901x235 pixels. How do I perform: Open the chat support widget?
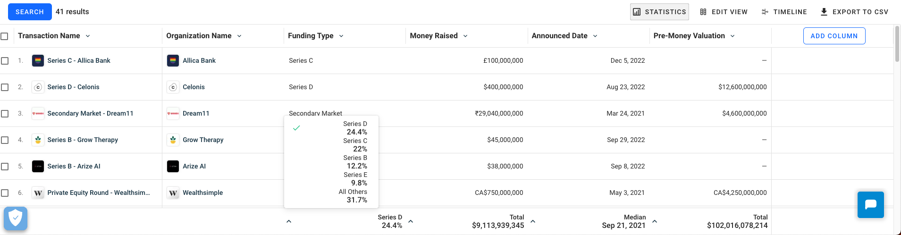point(870,204)
